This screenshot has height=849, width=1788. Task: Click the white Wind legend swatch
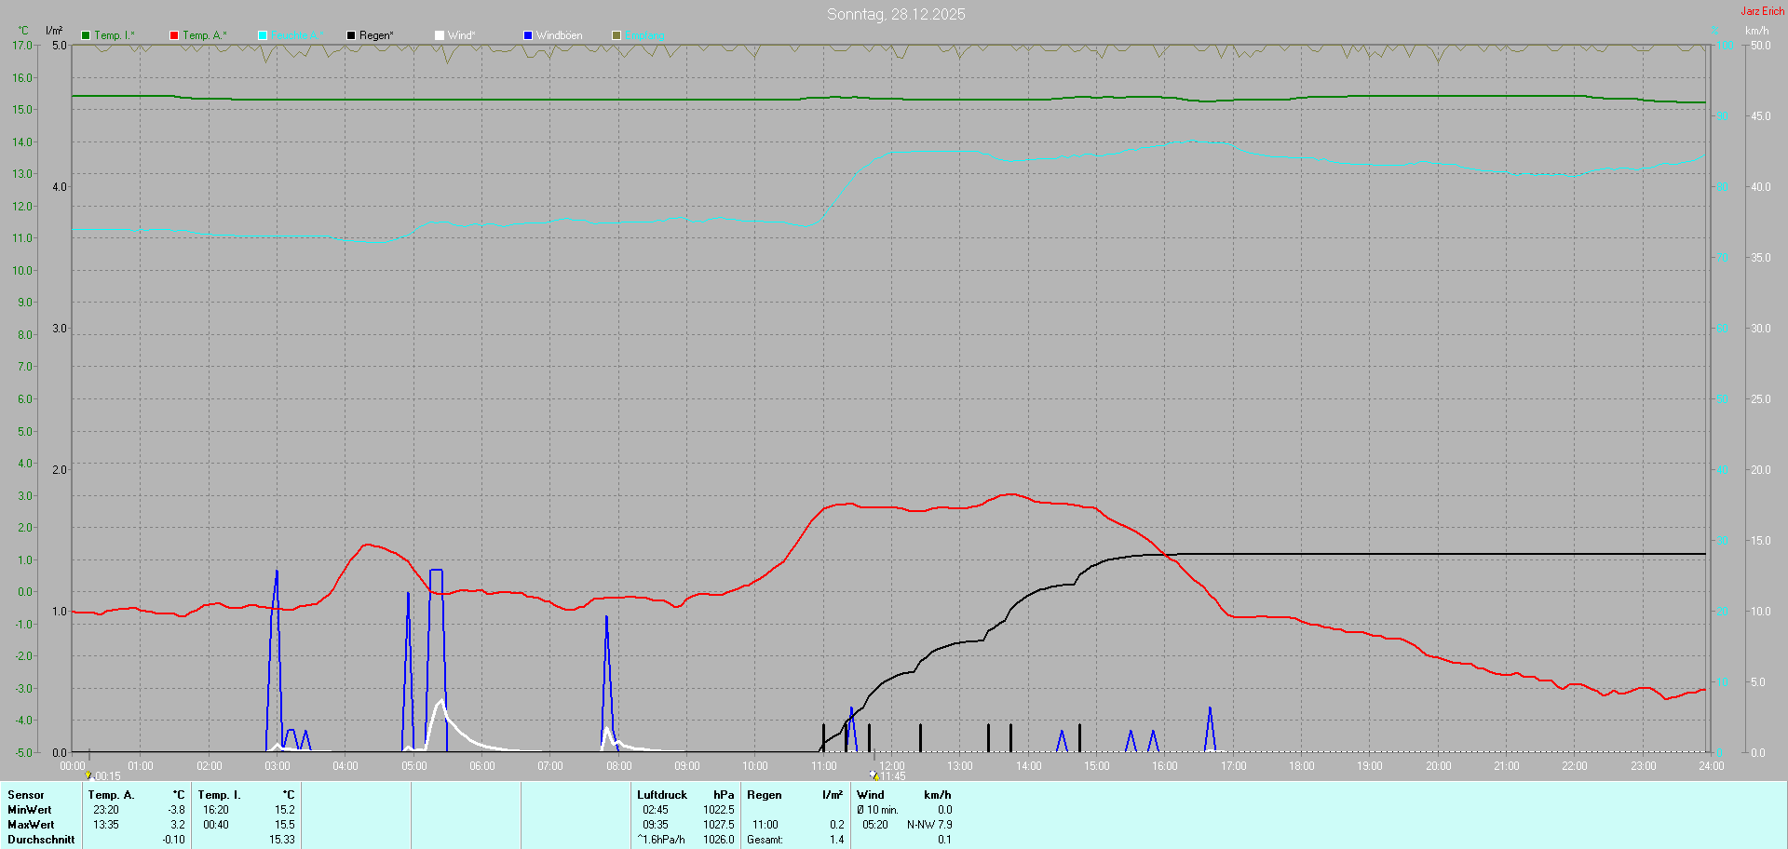[x=440, y=35]
